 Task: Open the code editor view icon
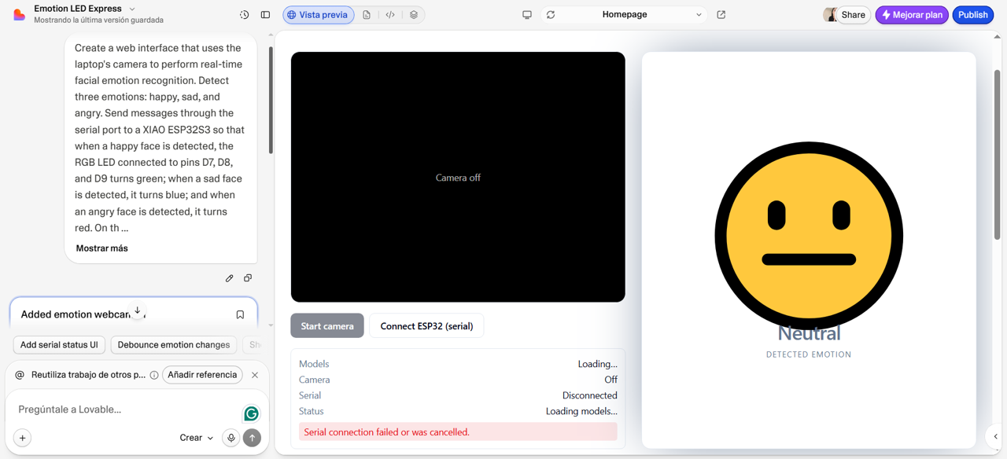390,15
